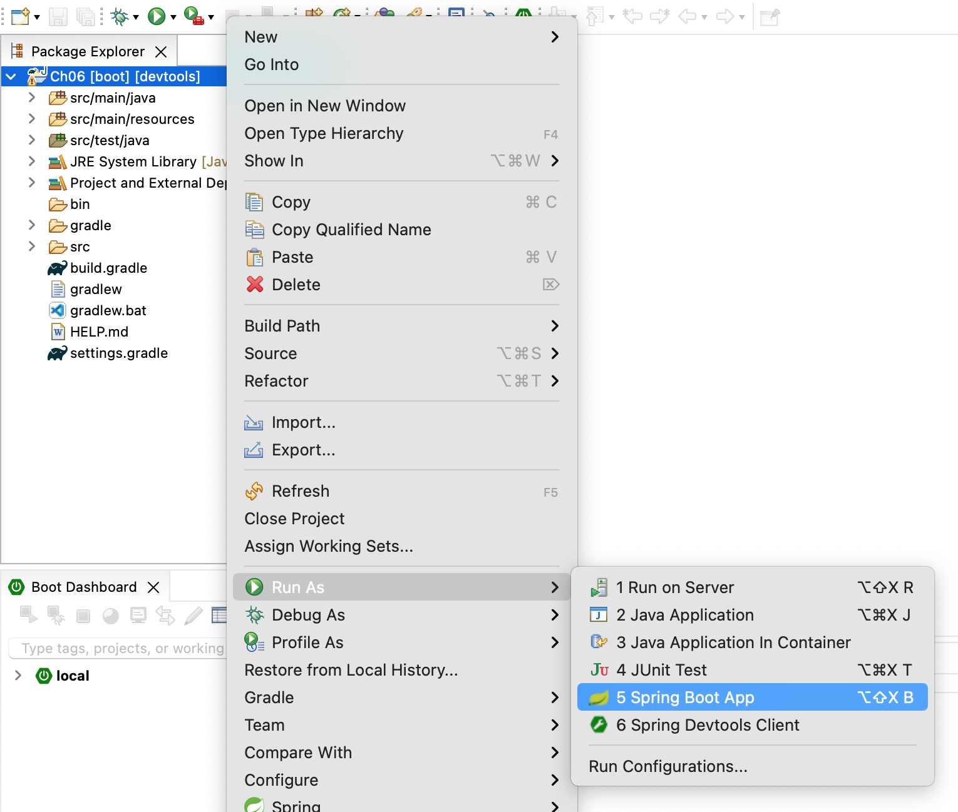Choose Close Project
Viewport: 958px width, 812px height.
click(x=401, y=519)
